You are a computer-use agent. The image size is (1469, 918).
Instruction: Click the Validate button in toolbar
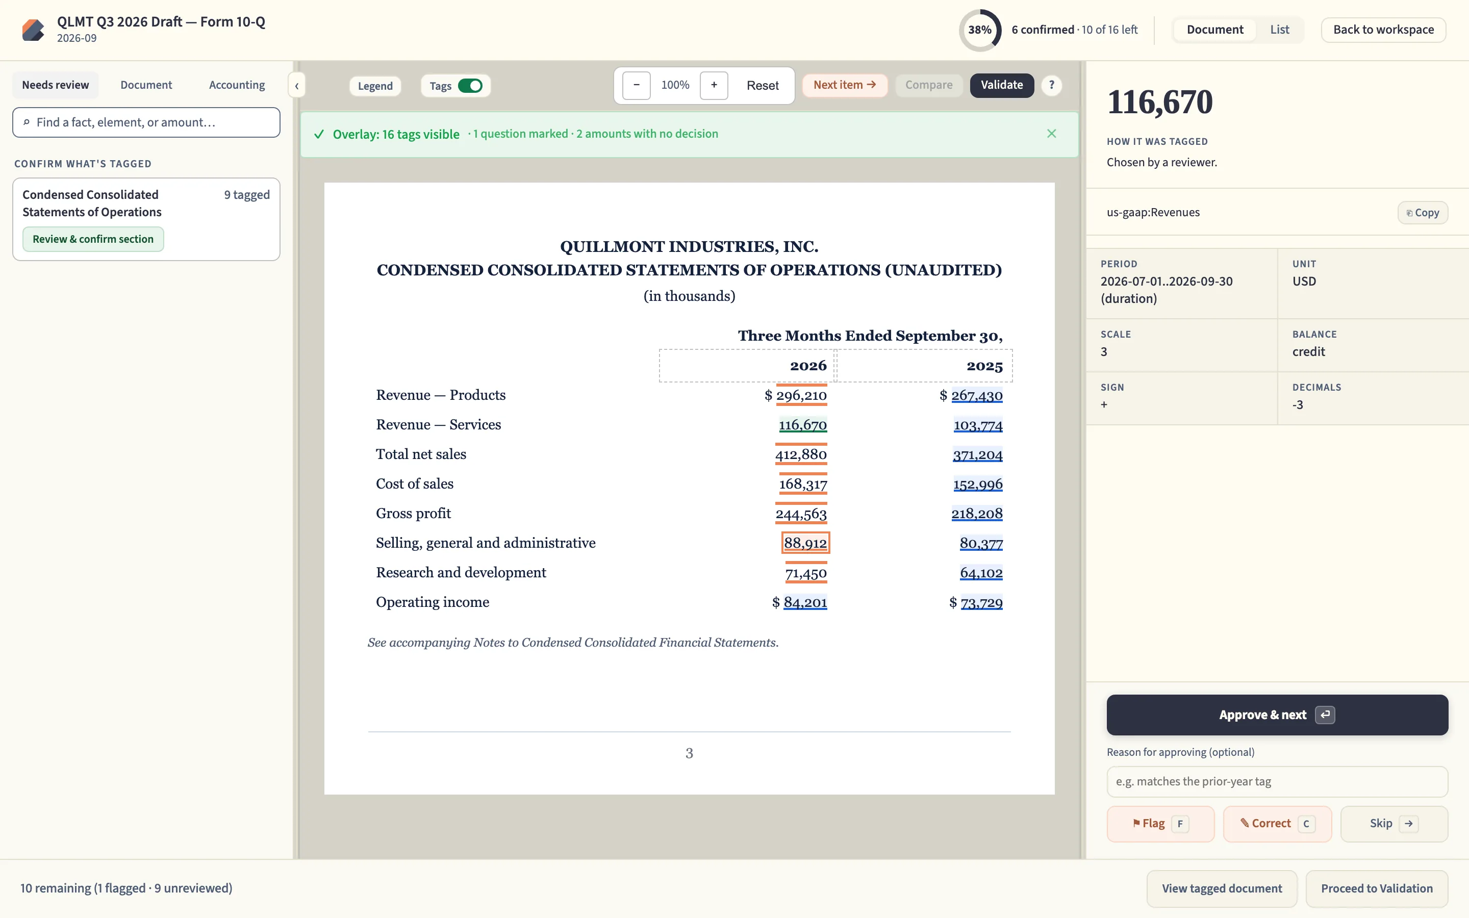pos(1002,85)
